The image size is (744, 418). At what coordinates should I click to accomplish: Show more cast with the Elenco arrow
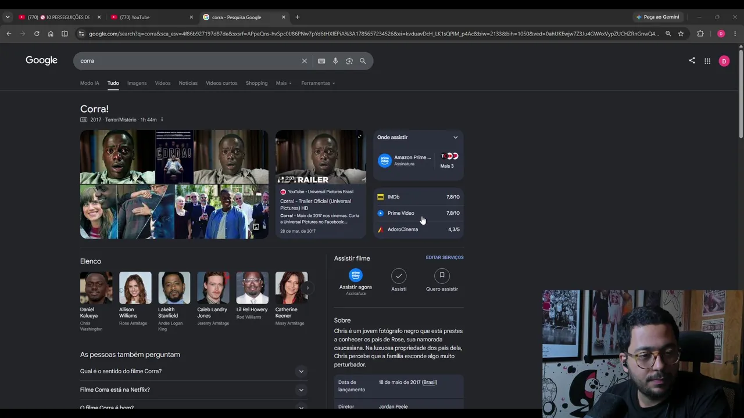coord(307,287)
